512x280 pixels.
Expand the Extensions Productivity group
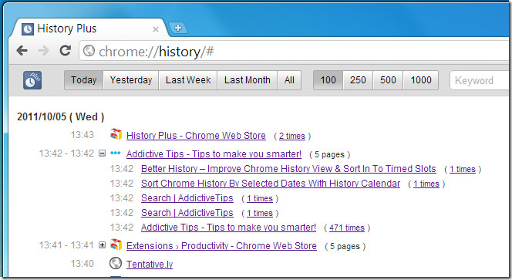[103, 245]
